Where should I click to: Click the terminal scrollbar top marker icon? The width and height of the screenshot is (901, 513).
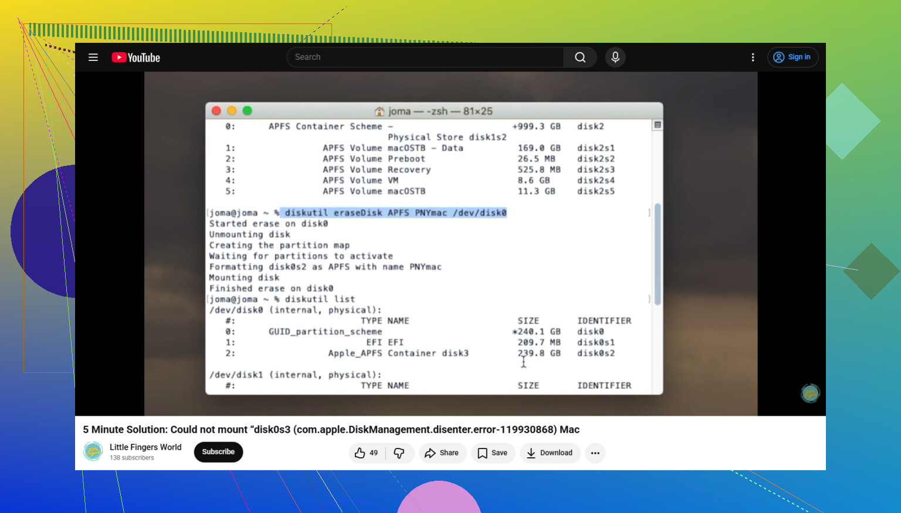click(658, 125)
